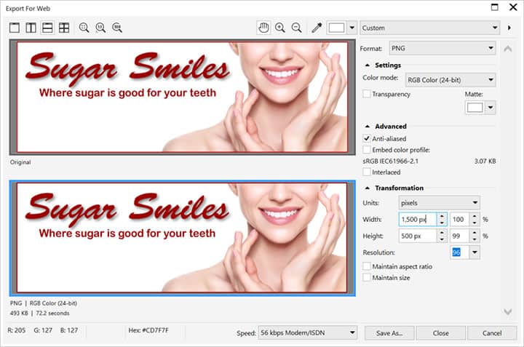Click the Hex: #CD7F7F value

tap(148, 330)
